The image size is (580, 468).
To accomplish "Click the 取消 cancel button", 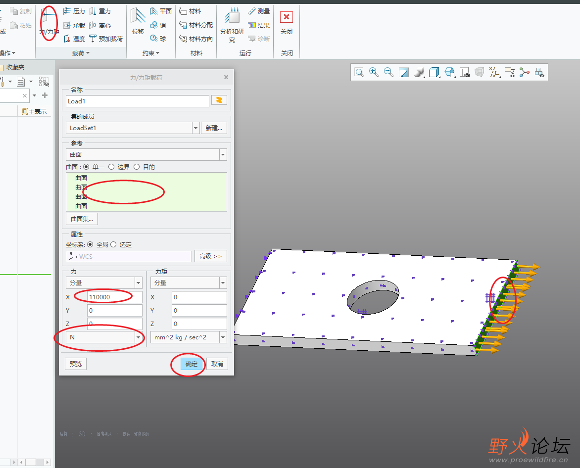I will 217,364.
